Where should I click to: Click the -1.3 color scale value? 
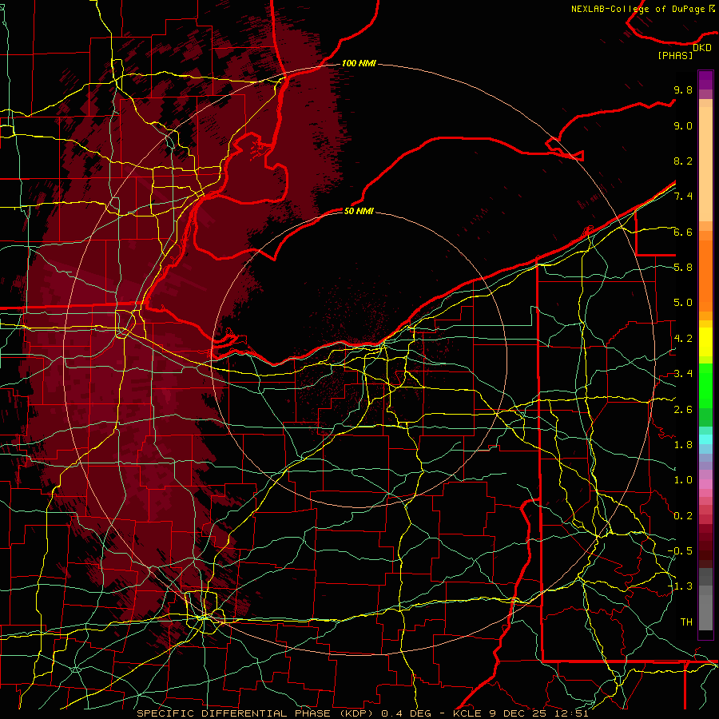680,586
